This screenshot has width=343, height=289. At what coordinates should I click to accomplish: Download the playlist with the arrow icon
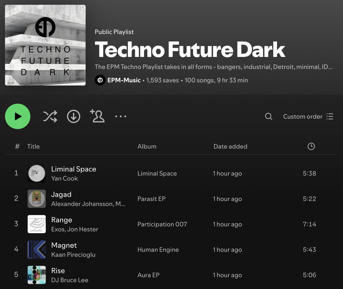click(x=73, y=116)
